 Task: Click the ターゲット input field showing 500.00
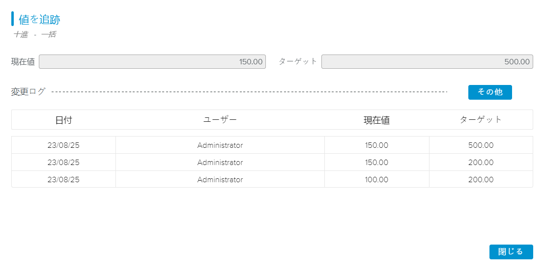click(x=427, y=62)
